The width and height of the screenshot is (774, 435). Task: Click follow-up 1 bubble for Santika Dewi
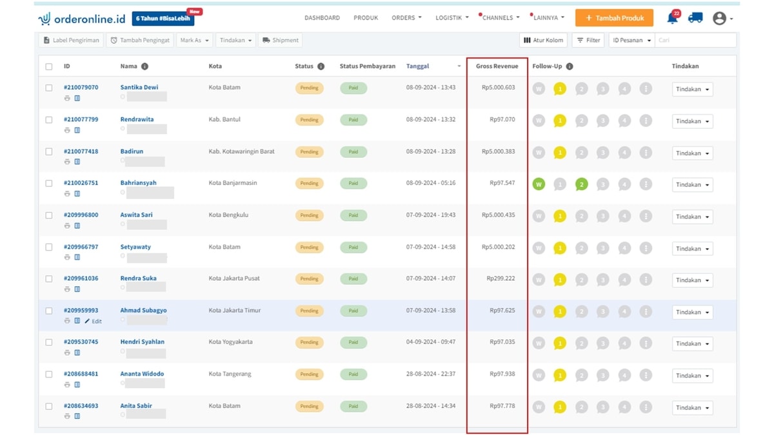click(560, 89)
